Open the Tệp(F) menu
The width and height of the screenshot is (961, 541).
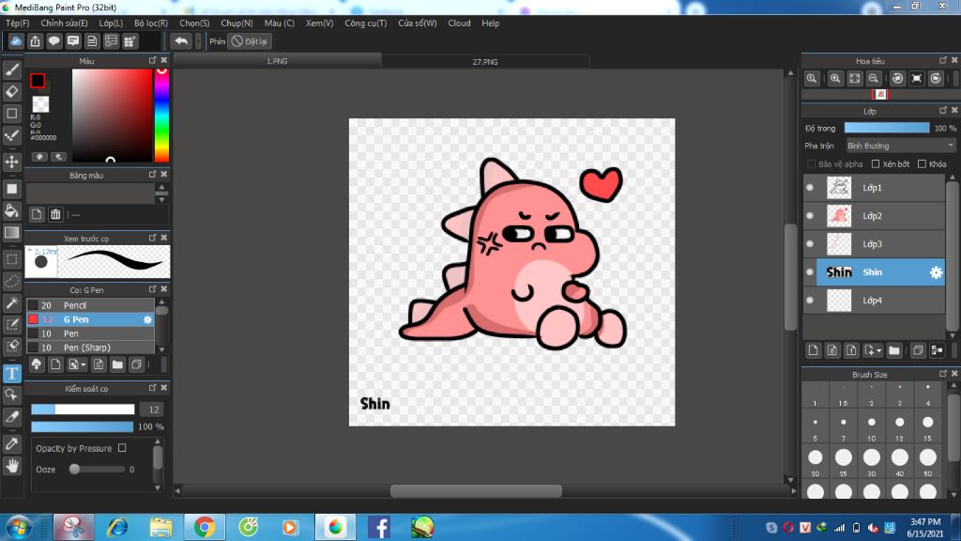pyautogui.click(x=17, y=23)
